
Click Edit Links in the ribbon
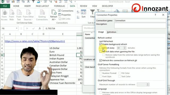tap(65, 19)
